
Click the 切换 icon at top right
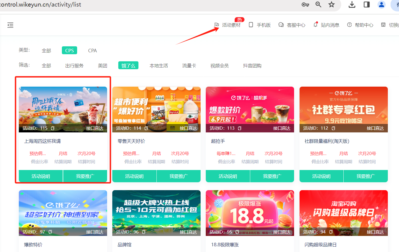pos(383,25)
